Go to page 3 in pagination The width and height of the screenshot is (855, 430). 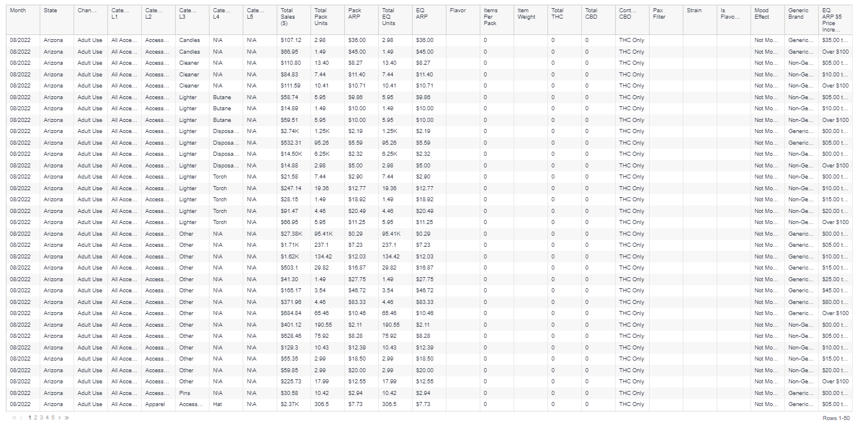[41, 418]
